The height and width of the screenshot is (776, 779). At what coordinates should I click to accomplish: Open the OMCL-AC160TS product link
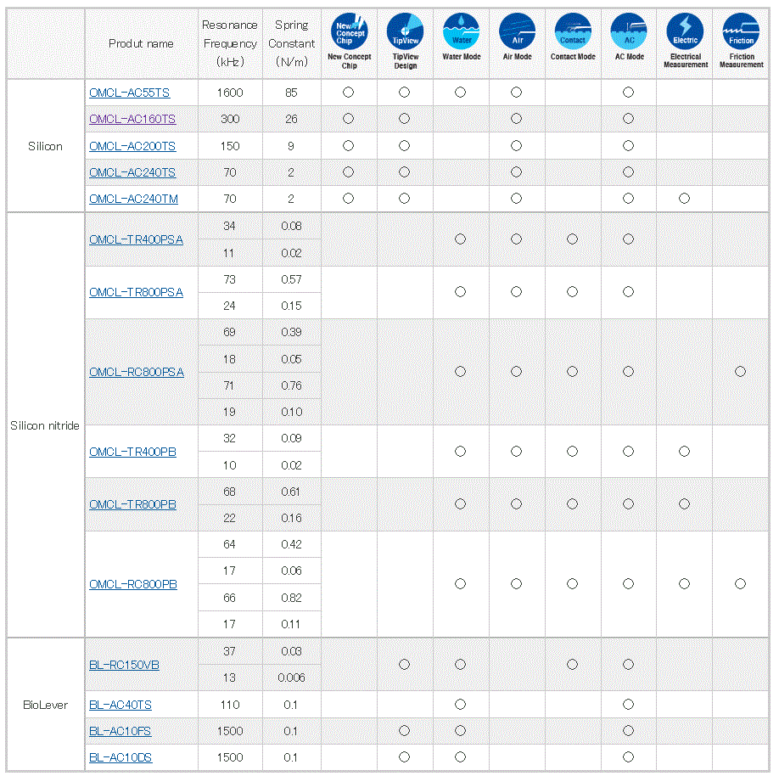(x=132, y=120)
